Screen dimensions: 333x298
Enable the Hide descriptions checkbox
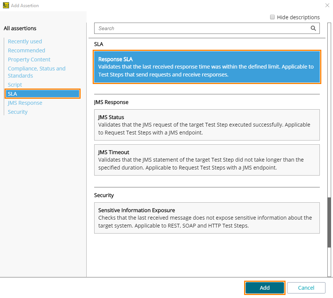(x=272, y=17)
